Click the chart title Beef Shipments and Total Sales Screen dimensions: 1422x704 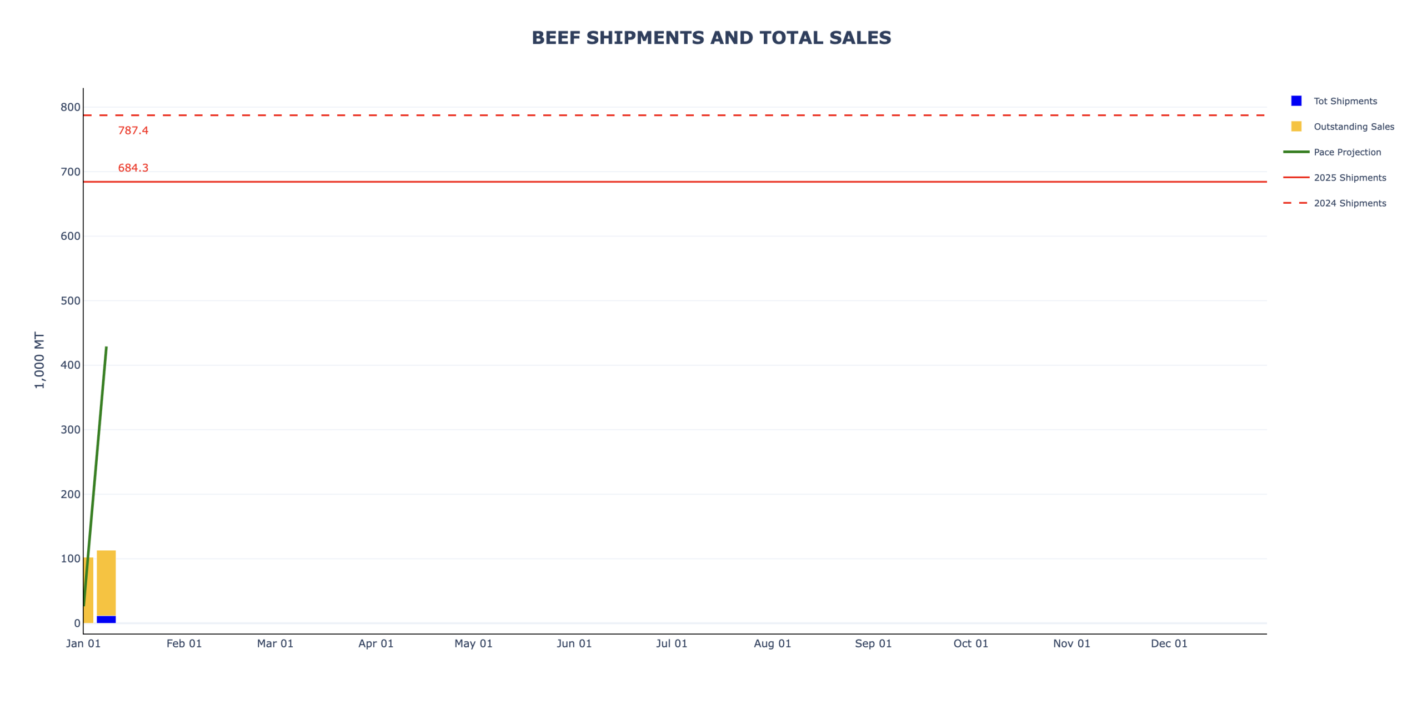point(711,38)
